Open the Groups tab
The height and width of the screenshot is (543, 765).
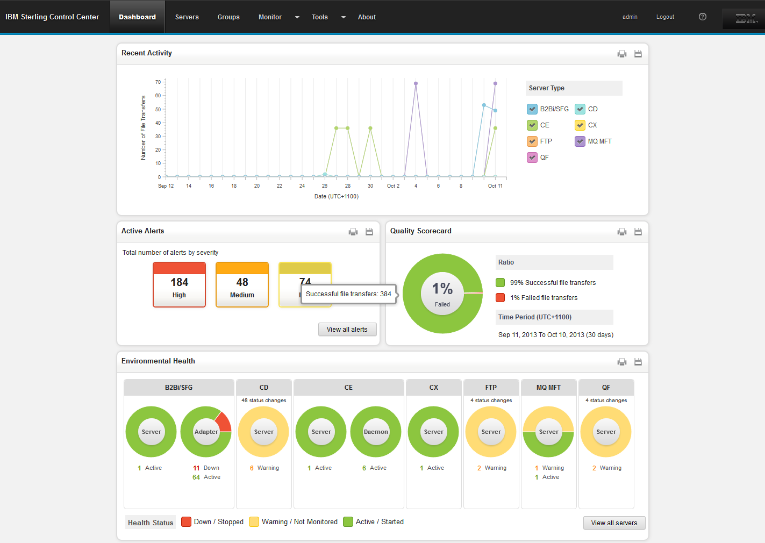[228, 17]
